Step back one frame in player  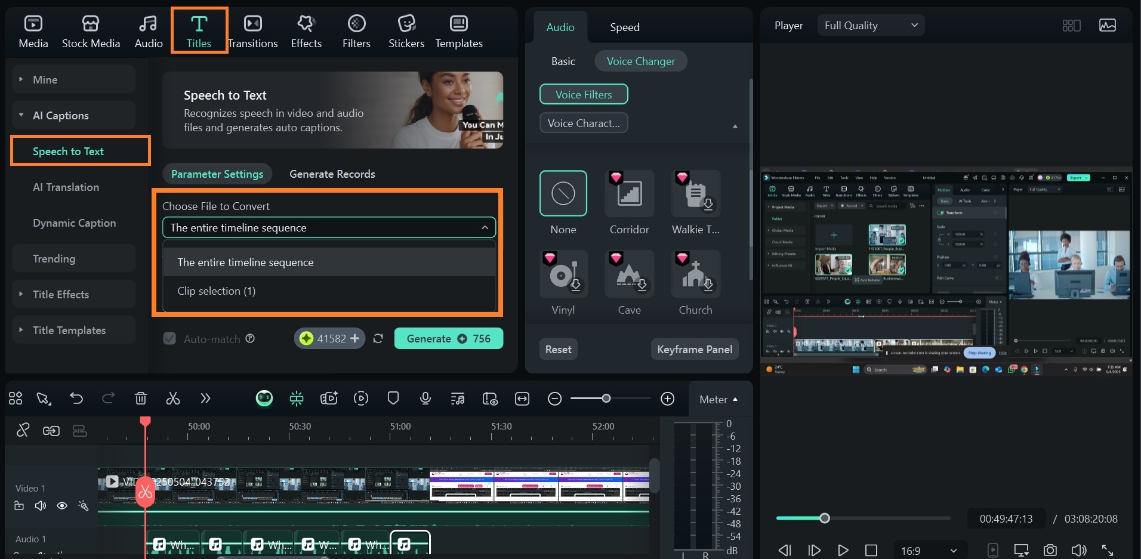coord(785,550)
